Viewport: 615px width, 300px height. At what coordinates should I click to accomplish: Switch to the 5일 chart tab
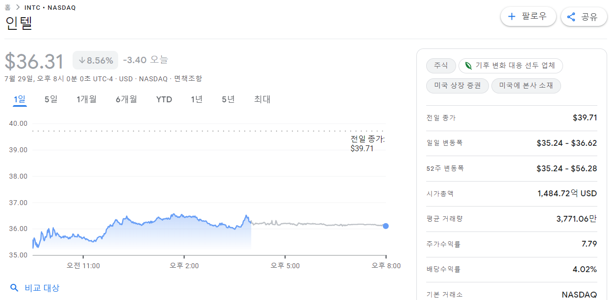pyautogui.click(x=51, y=99)
